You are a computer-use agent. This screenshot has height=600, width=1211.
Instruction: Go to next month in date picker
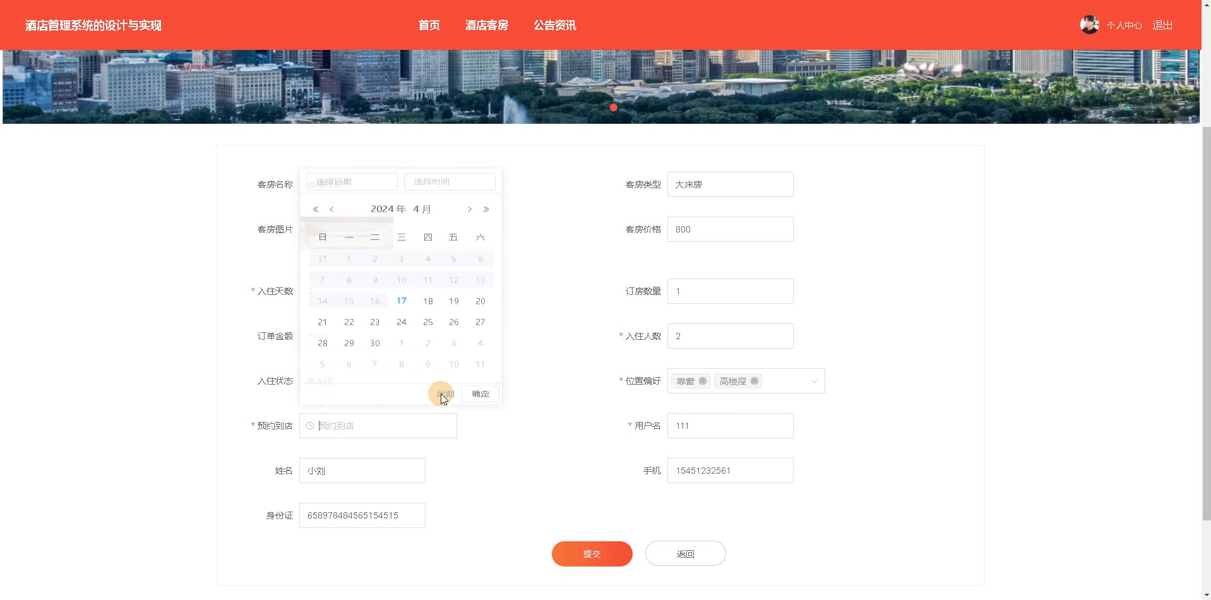(x=470, y=209)
